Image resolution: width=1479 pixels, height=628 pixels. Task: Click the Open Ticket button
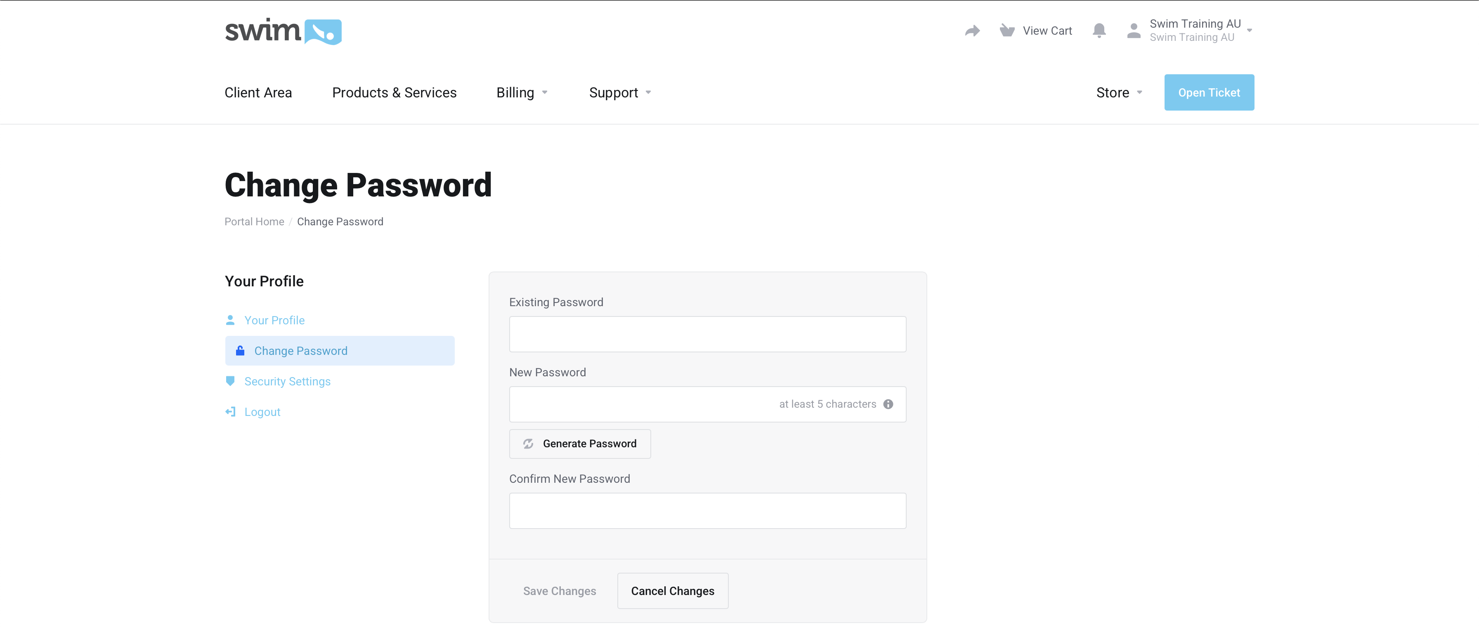[1209, 92]
